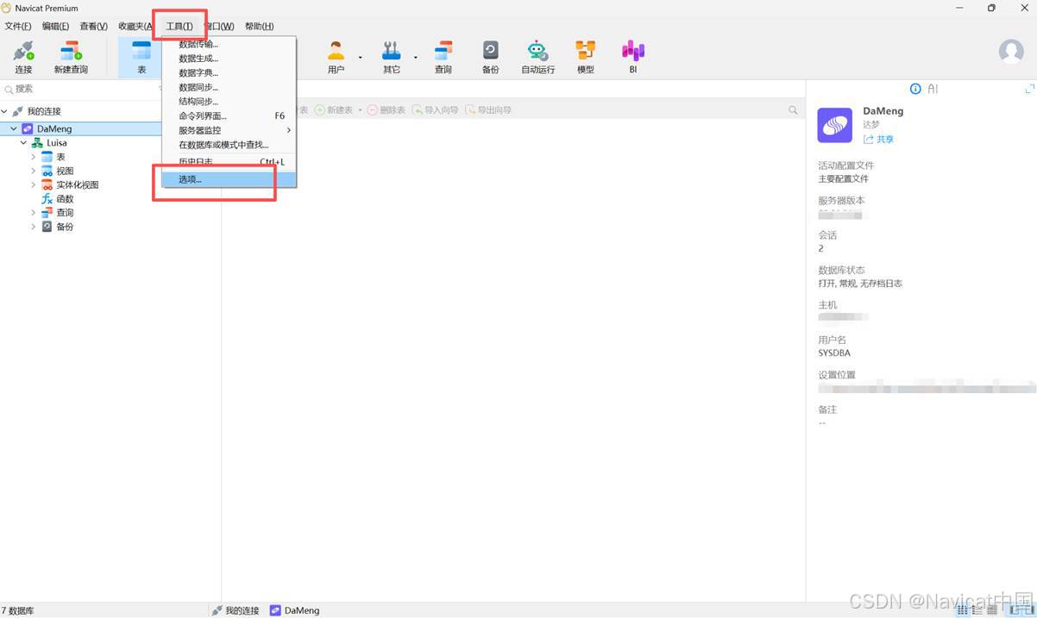Open the 工具(T) menu
The width and height of the screenshot is (1037, 618).
pos(179,27)
